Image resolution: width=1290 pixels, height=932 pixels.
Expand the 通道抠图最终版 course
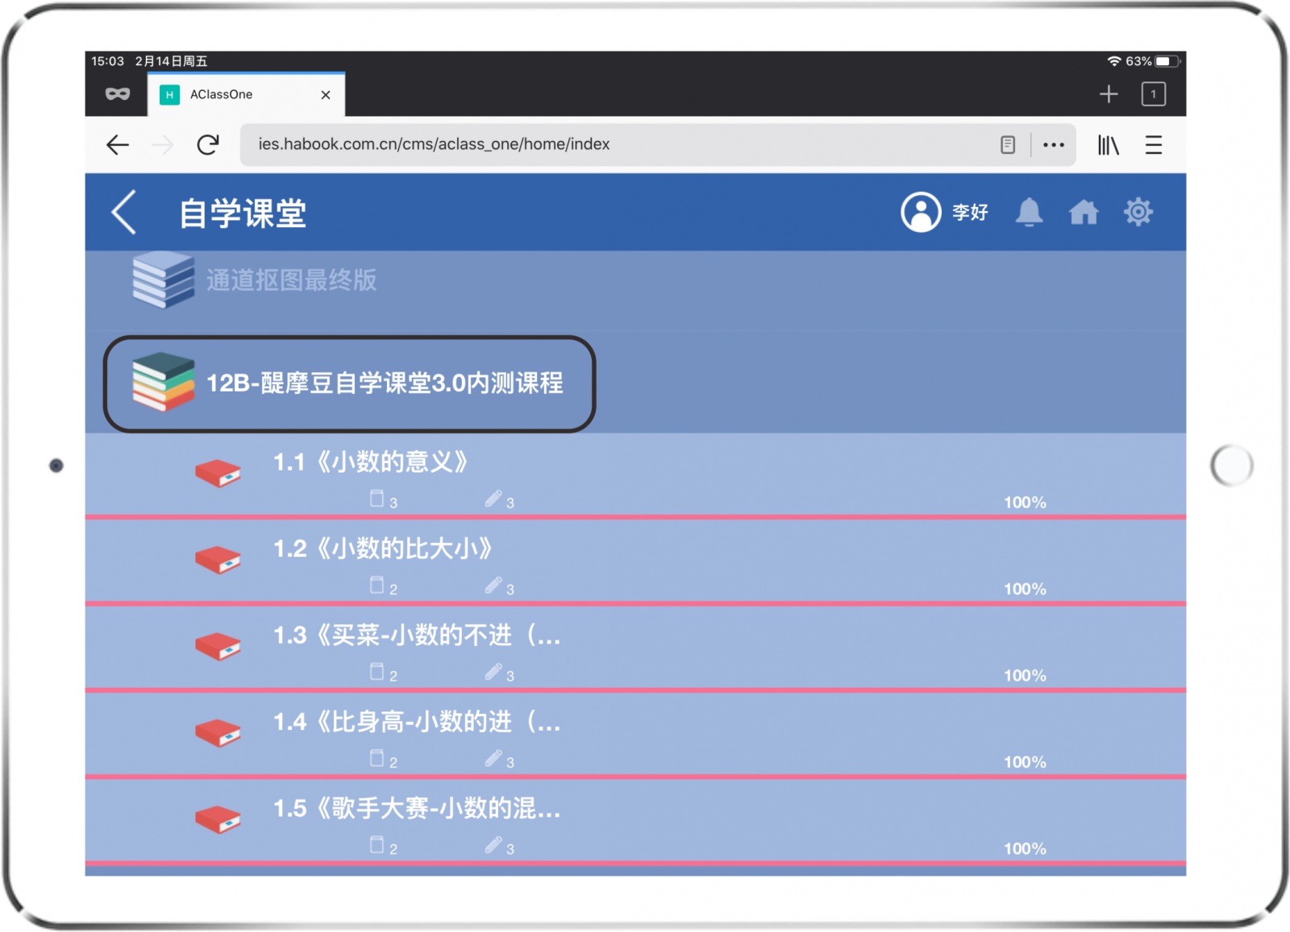(291, 280)
